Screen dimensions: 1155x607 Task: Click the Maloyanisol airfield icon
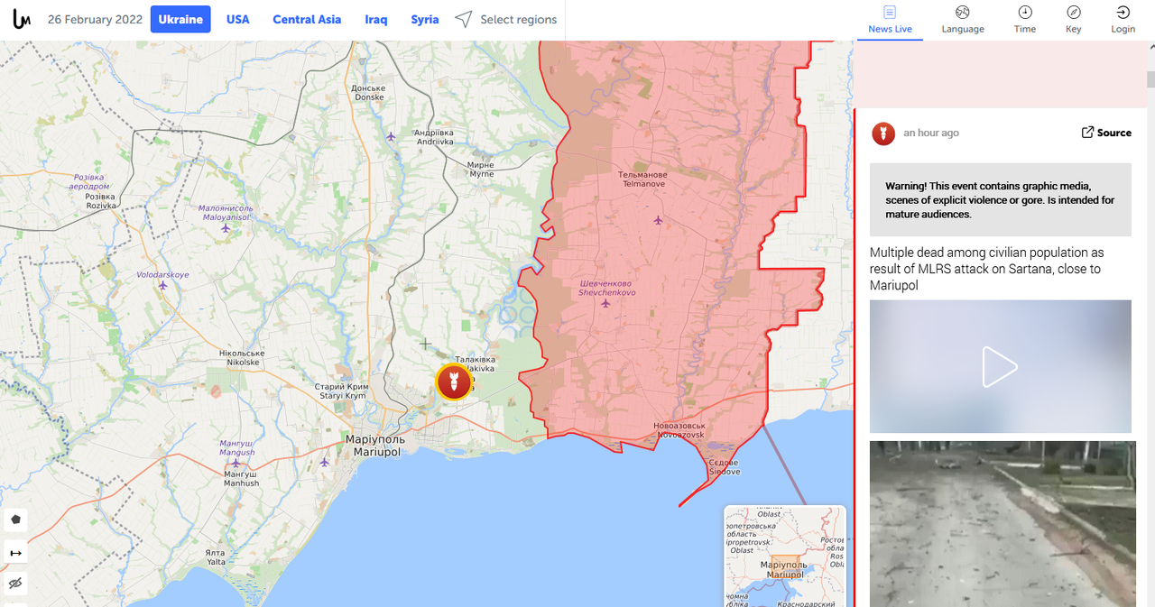[x=226, y=228]
